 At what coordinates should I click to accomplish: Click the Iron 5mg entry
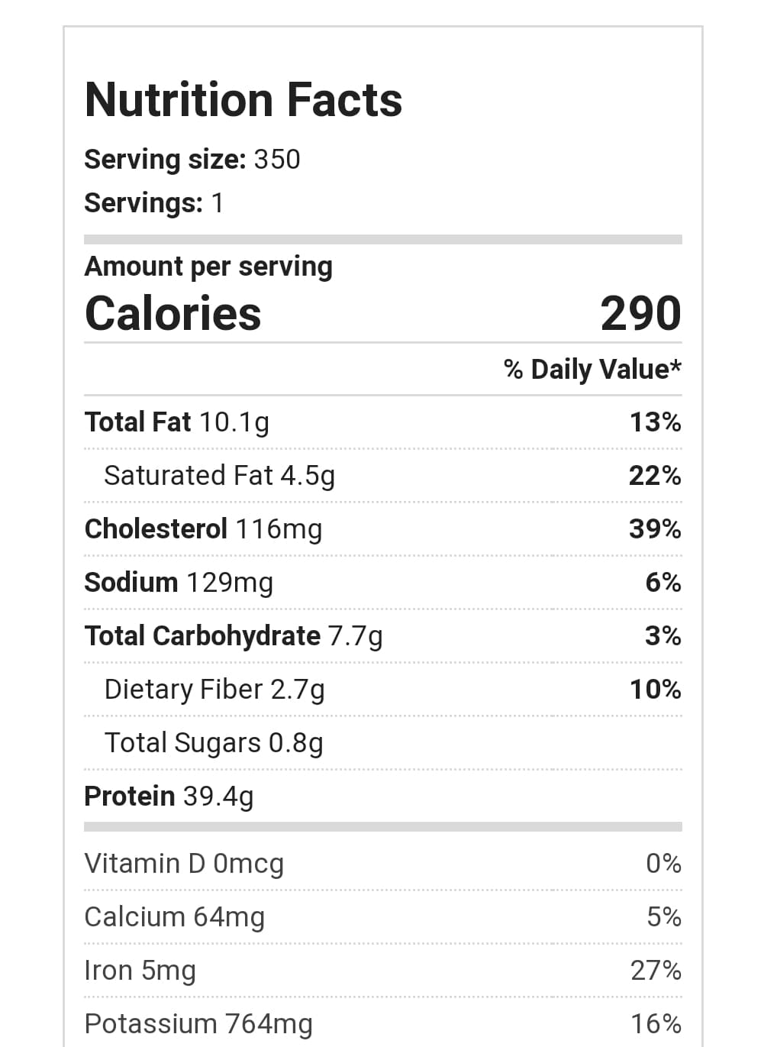click(x=140, y=970)
